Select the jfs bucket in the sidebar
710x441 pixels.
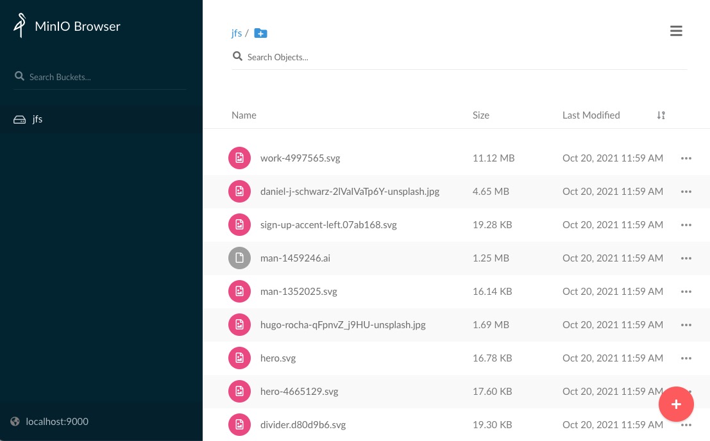click(37, 119)
